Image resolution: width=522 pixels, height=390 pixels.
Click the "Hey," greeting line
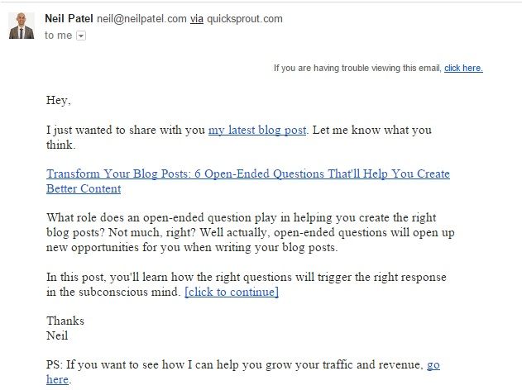60,101
